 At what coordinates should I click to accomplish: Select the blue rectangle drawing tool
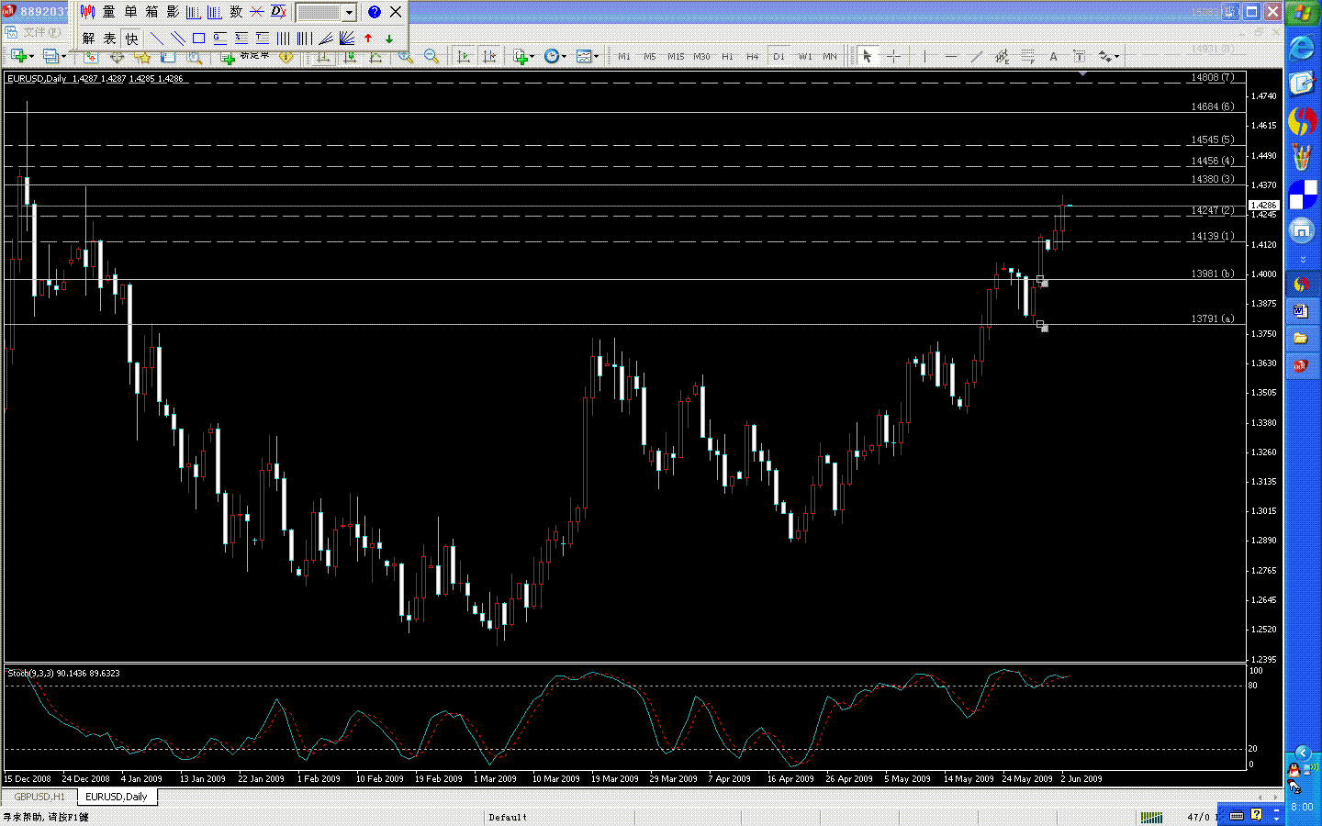[198, 39]
